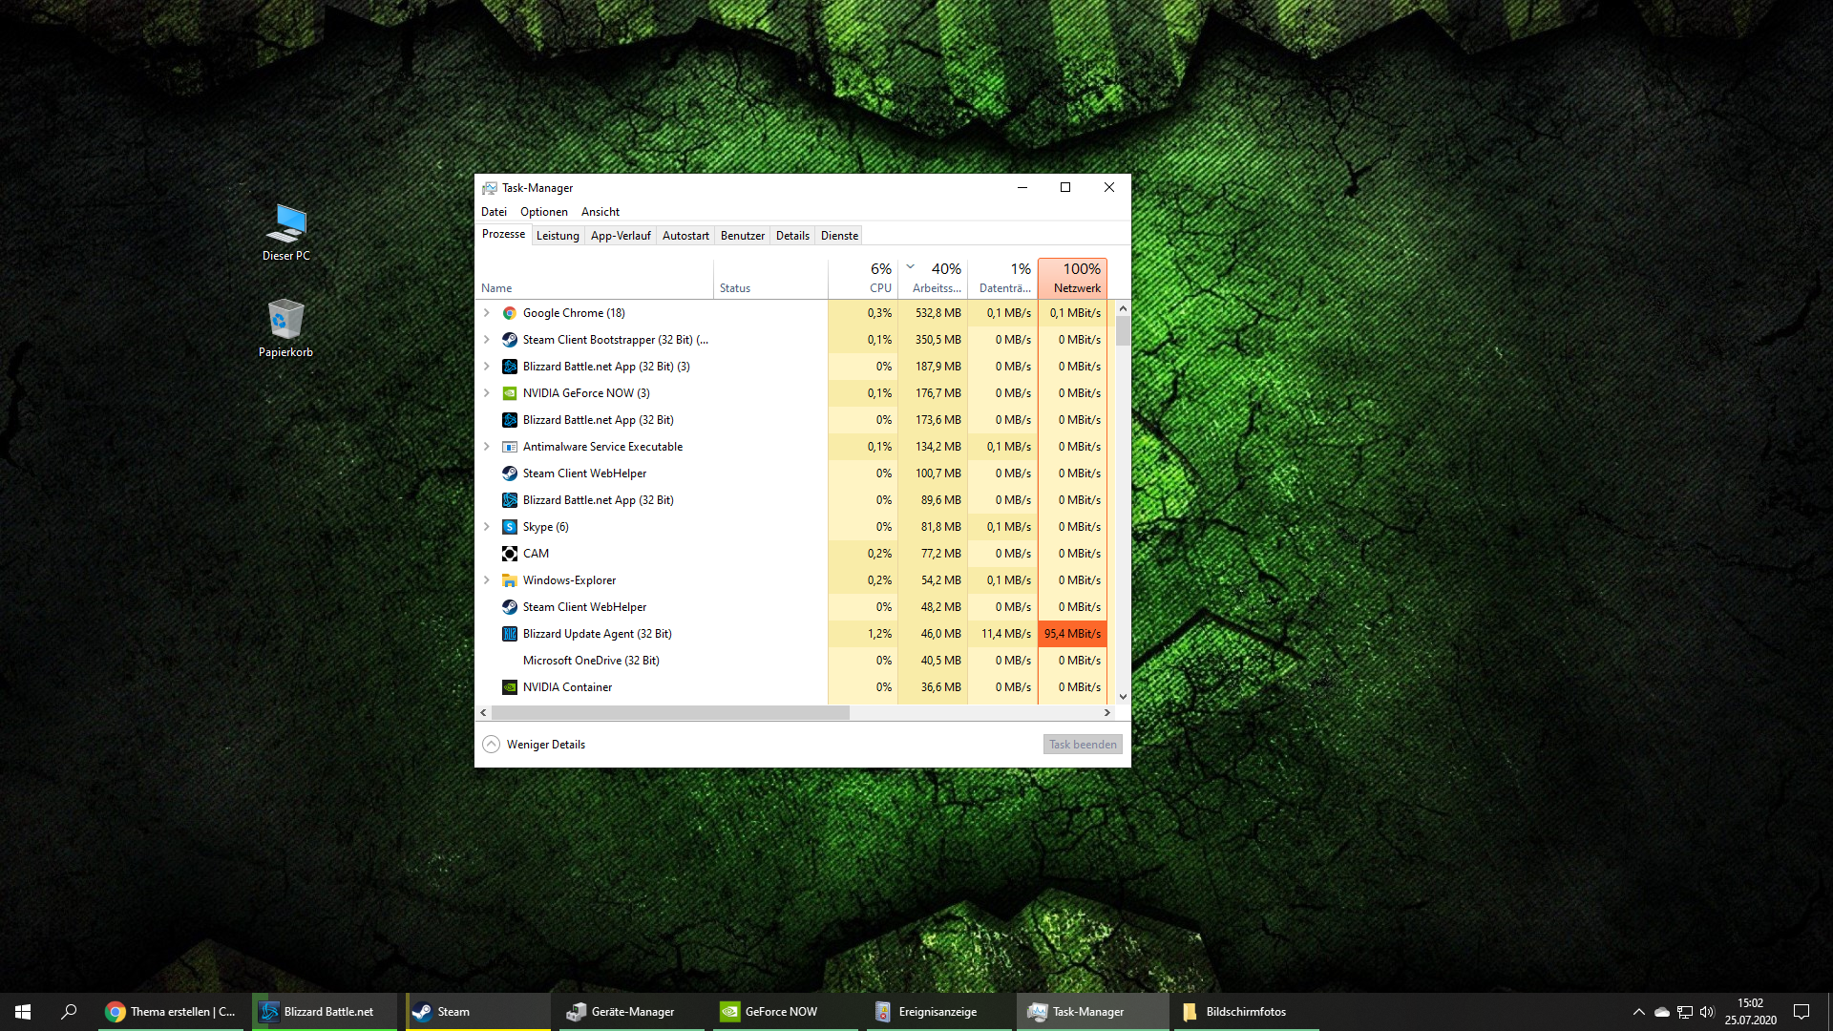Click the horizontal scrollbar right arrow

coord(1106,713)
